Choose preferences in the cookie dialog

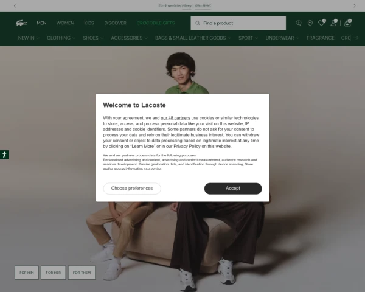point(132,189)
